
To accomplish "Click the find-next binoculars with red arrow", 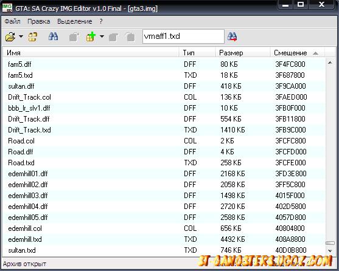I will coord(232,36).
